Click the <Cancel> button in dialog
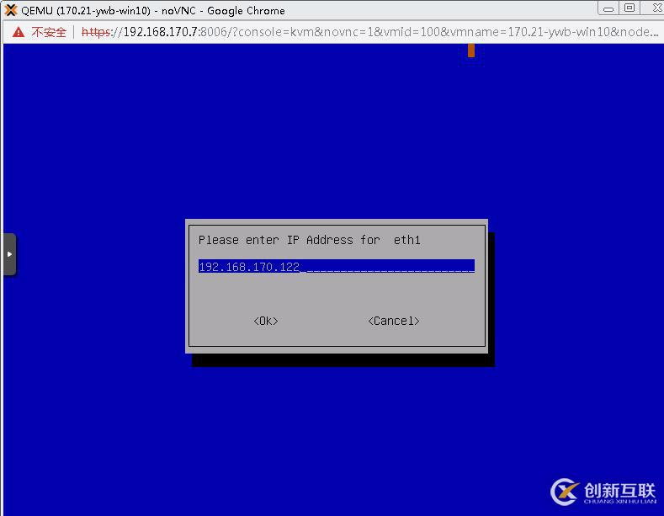Screen dimensions: 664x516 tap(393, 321)
